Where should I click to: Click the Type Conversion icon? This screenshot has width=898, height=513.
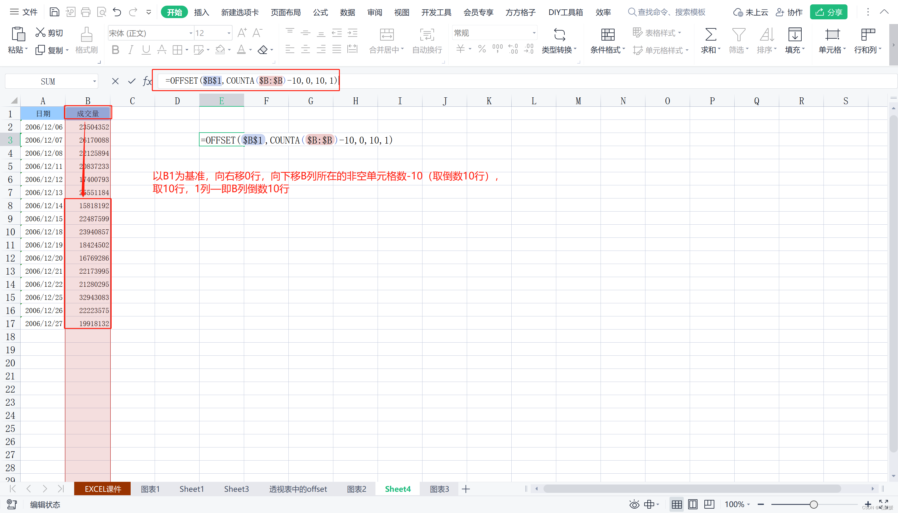coord(559,35)
